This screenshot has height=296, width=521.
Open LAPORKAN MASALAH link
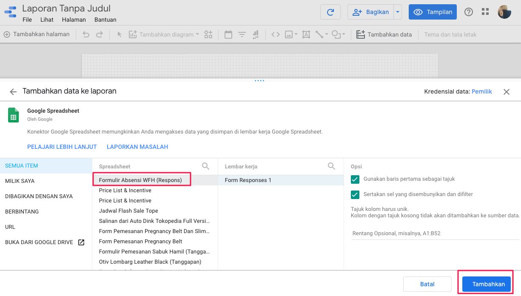tap(137, 147)
